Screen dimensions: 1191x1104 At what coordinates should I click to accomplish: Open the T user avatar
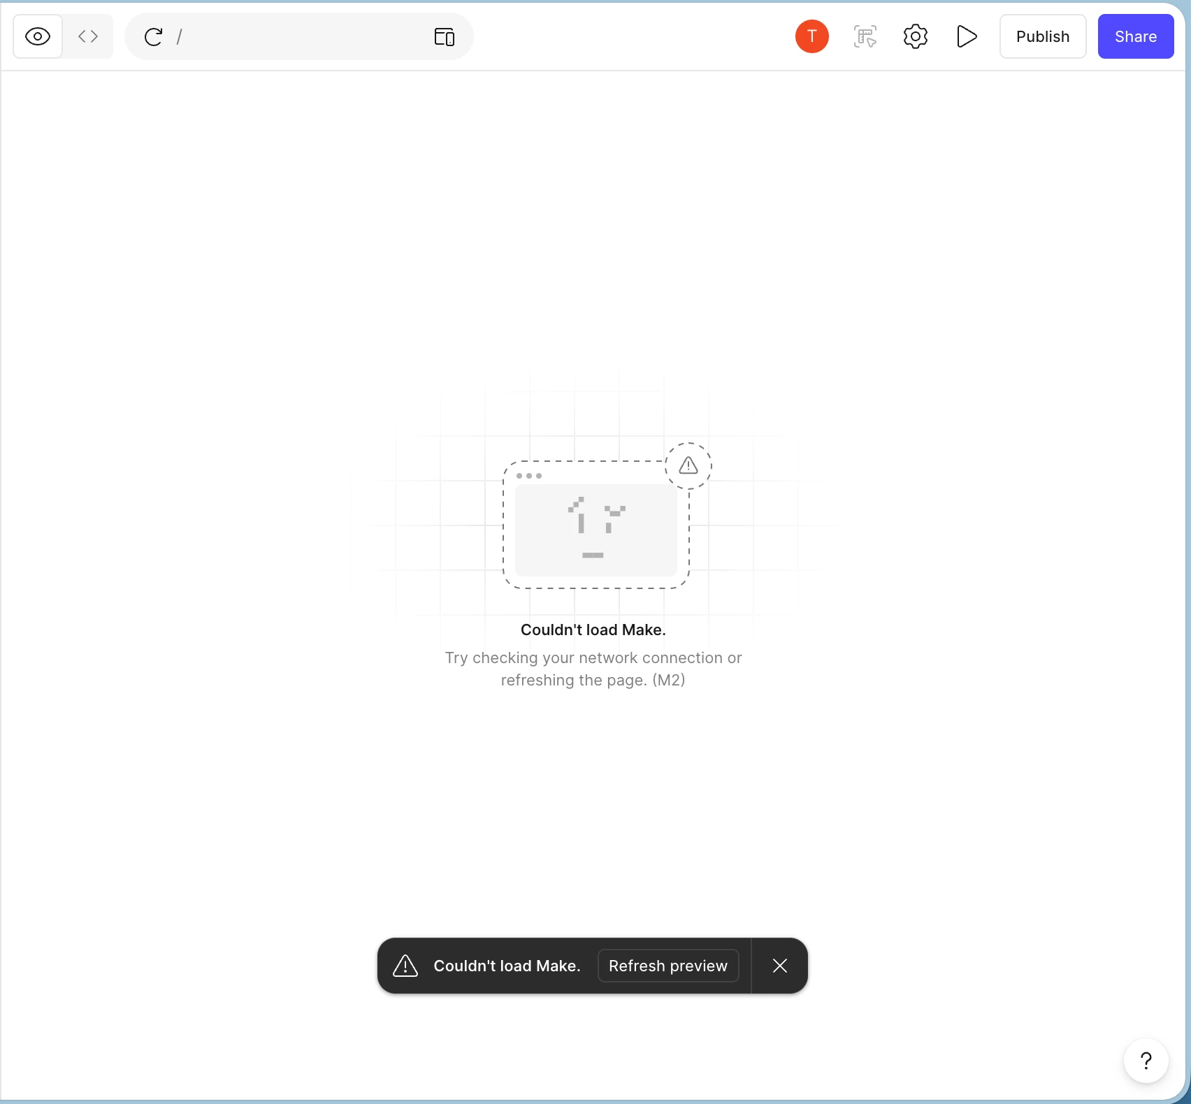[x=812, y=36]
